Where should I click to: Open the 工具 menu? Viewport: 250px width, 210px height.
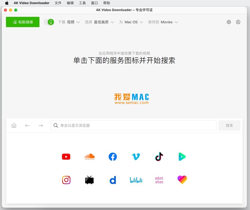(82, 3)
